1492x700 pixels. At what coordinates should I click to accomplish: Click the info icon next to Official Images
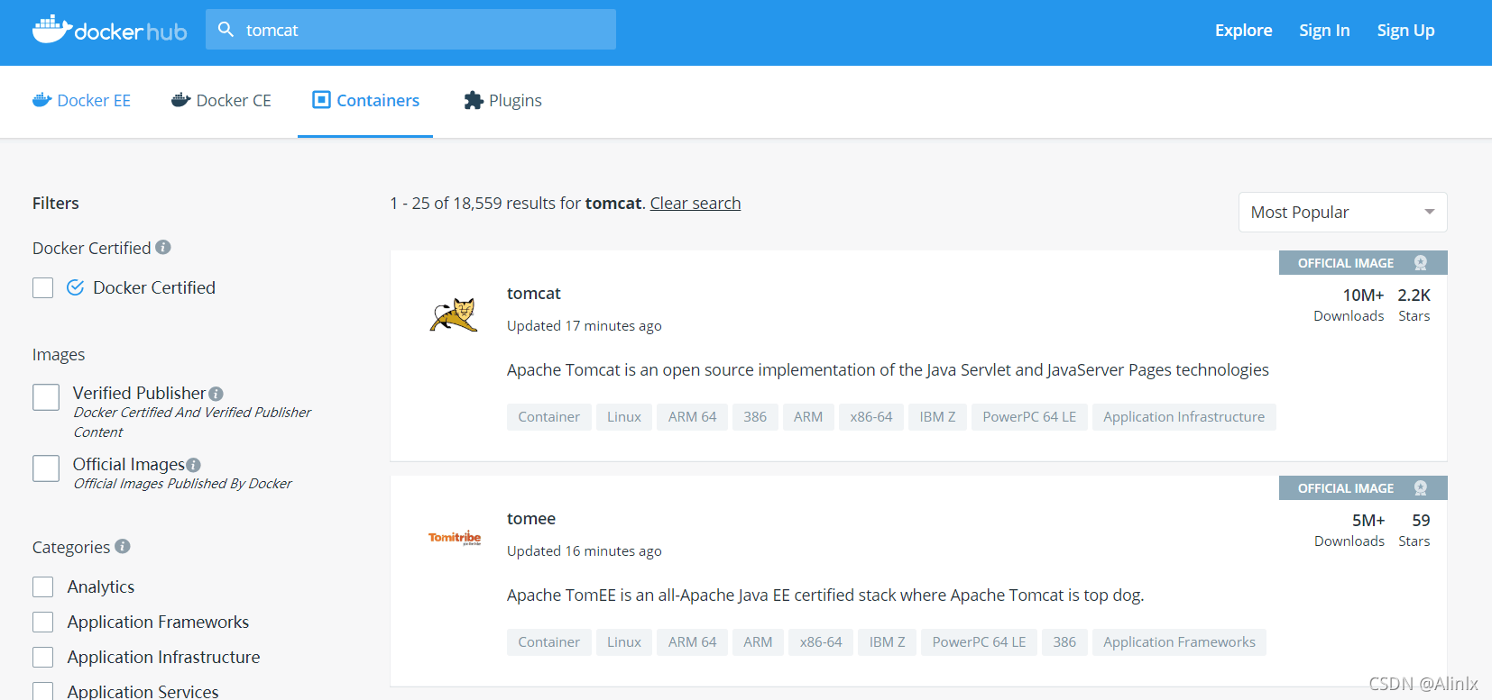(x=193, y=465)
